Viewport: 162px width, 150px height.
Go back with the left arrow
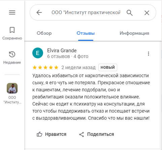(39, 12)
